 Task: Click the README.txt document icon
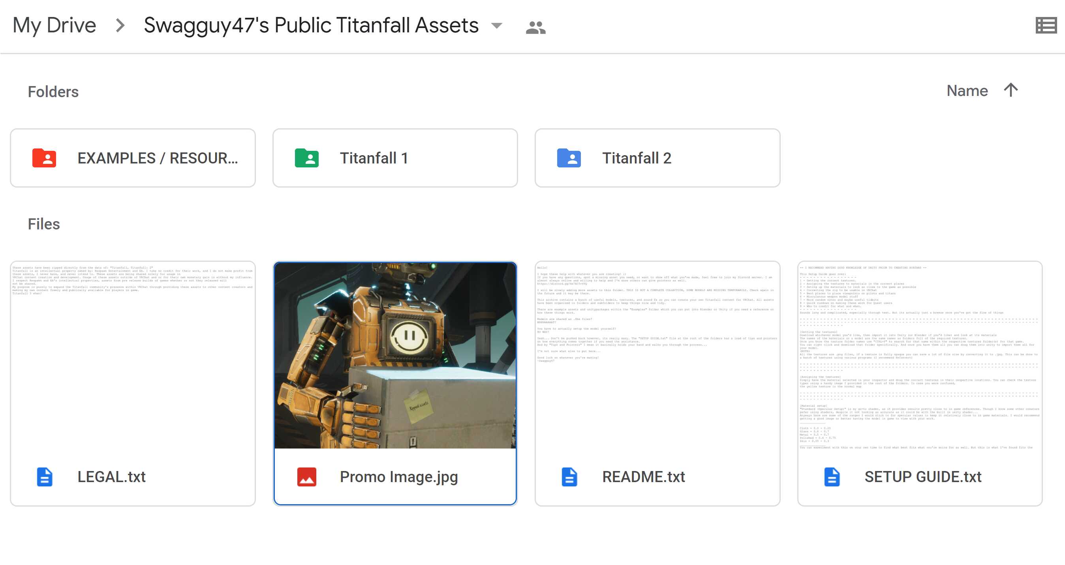pyautogui.click(x=569, y=477)
